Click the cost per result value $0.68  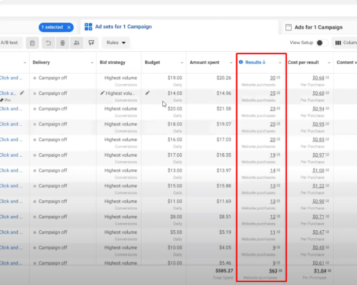[x=318, y=78]
